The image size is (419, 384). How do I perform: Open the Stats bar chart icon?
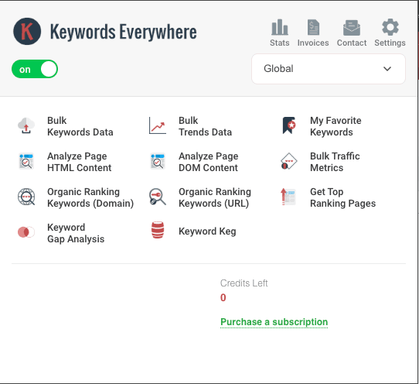tap(280, 27)
